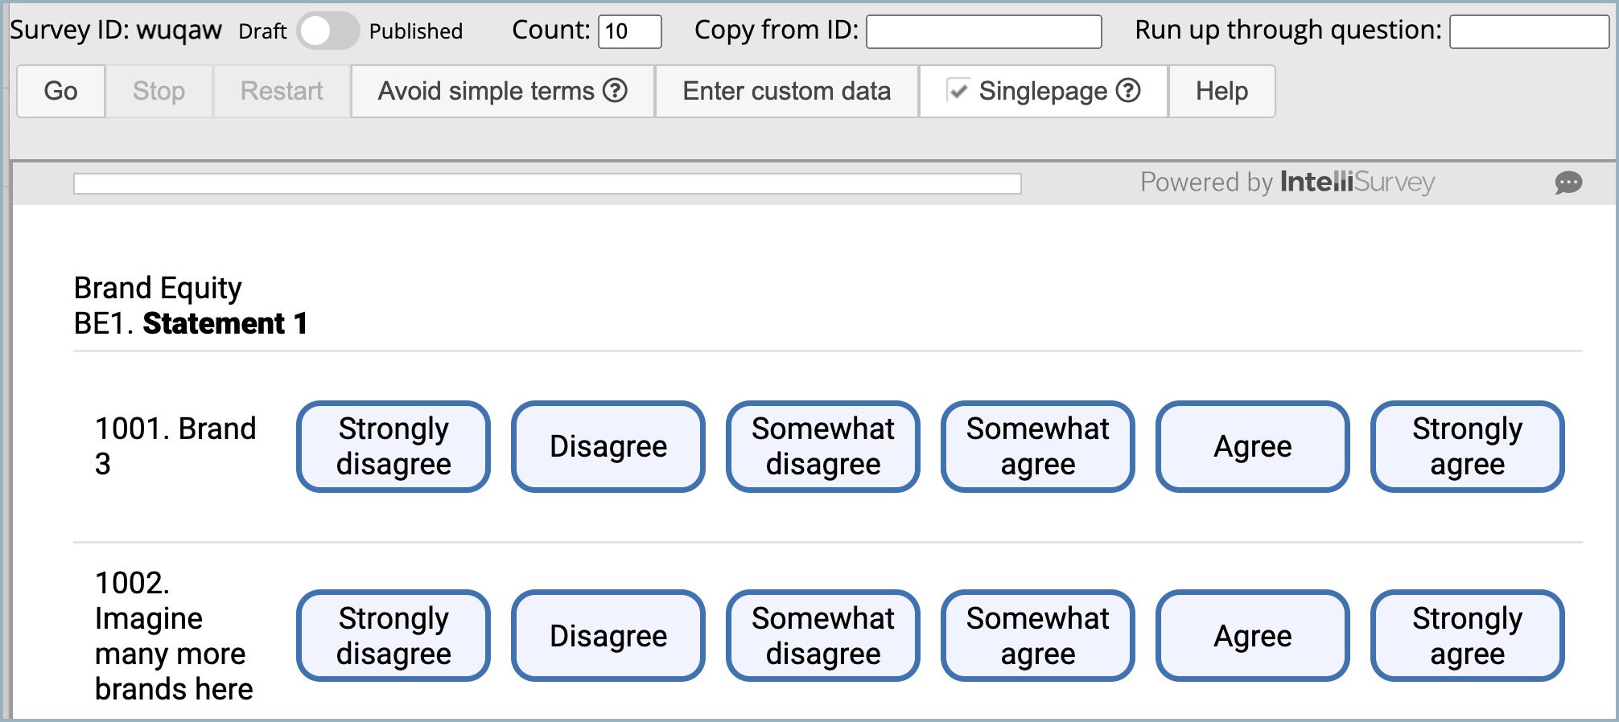Select Strongly agree for Brand 3
The width and height of the screenshot is (1619, 722).
pyautogui.click(x=1468, y=446)
